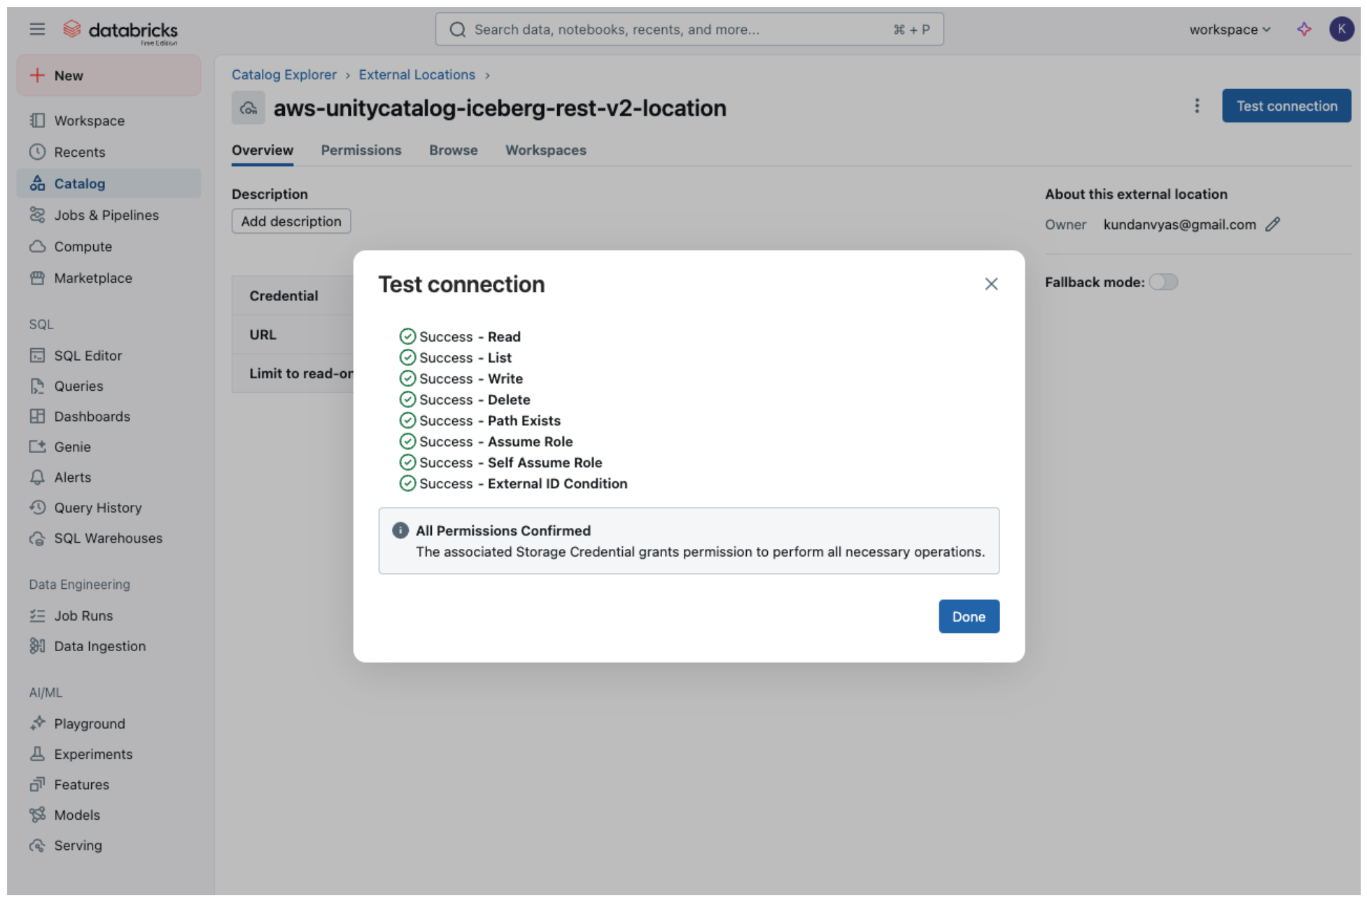Switch to the Permissions tab
Viewport: 1367px width, 901px height.
pos(361,150)
